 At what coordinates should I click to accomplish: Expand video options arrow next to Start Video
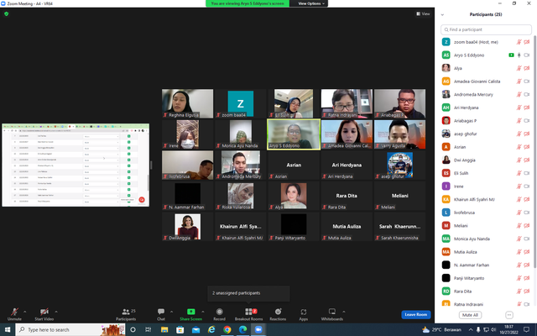[56, 312]
